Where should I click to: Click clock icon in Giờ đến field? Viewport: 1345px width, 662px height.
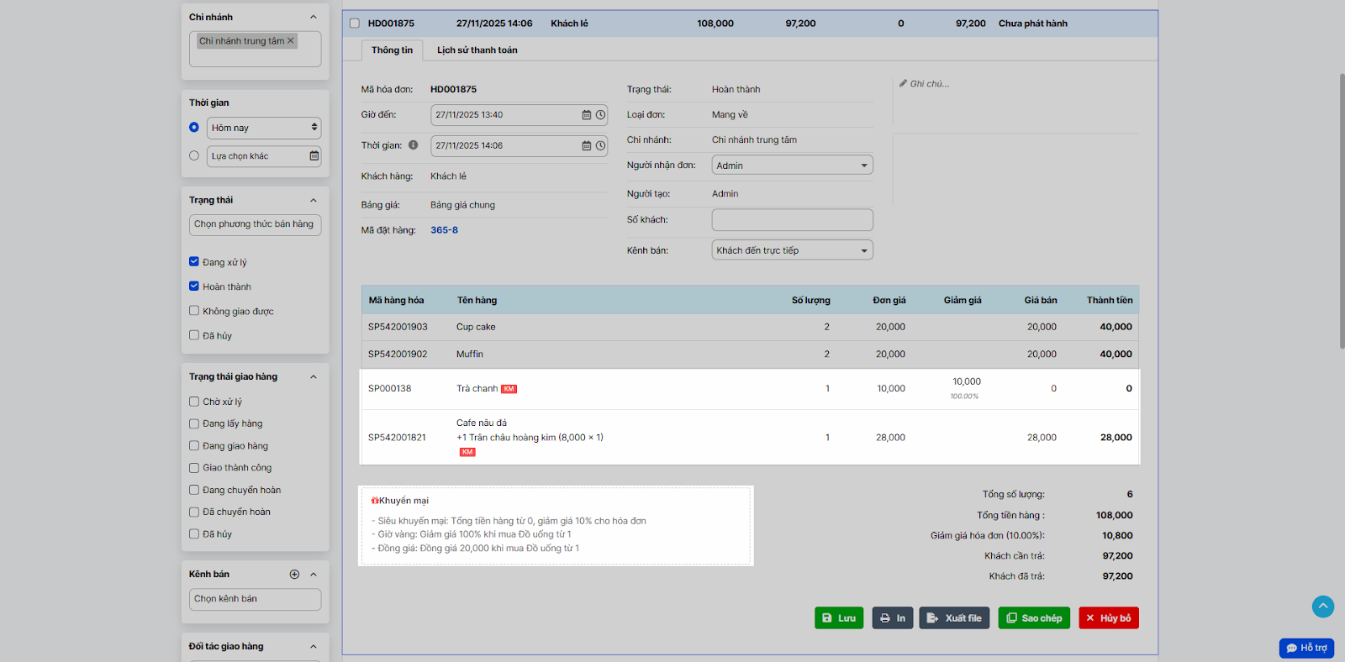pyautogui.click(x=601, y=115)
